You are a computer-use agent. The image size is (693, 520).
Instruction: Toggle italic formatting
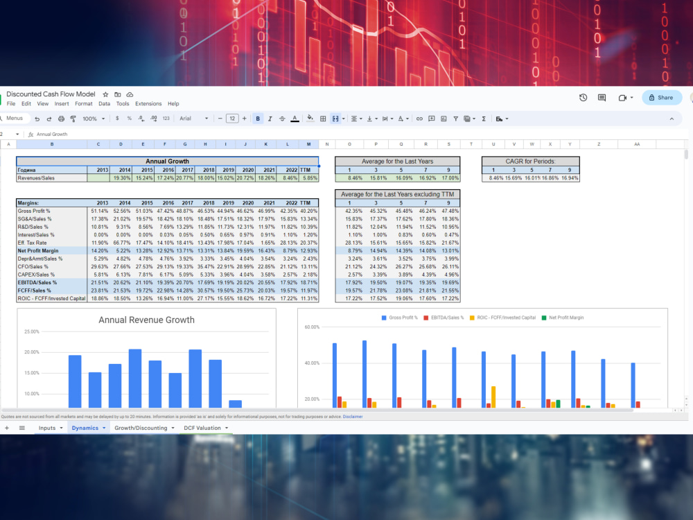(x=270, y=119)
